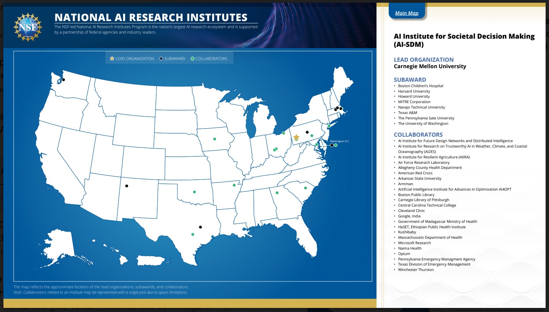Click Kushibaby collaborator entry
The image size is (549, 312).
(x=407, y=232)
